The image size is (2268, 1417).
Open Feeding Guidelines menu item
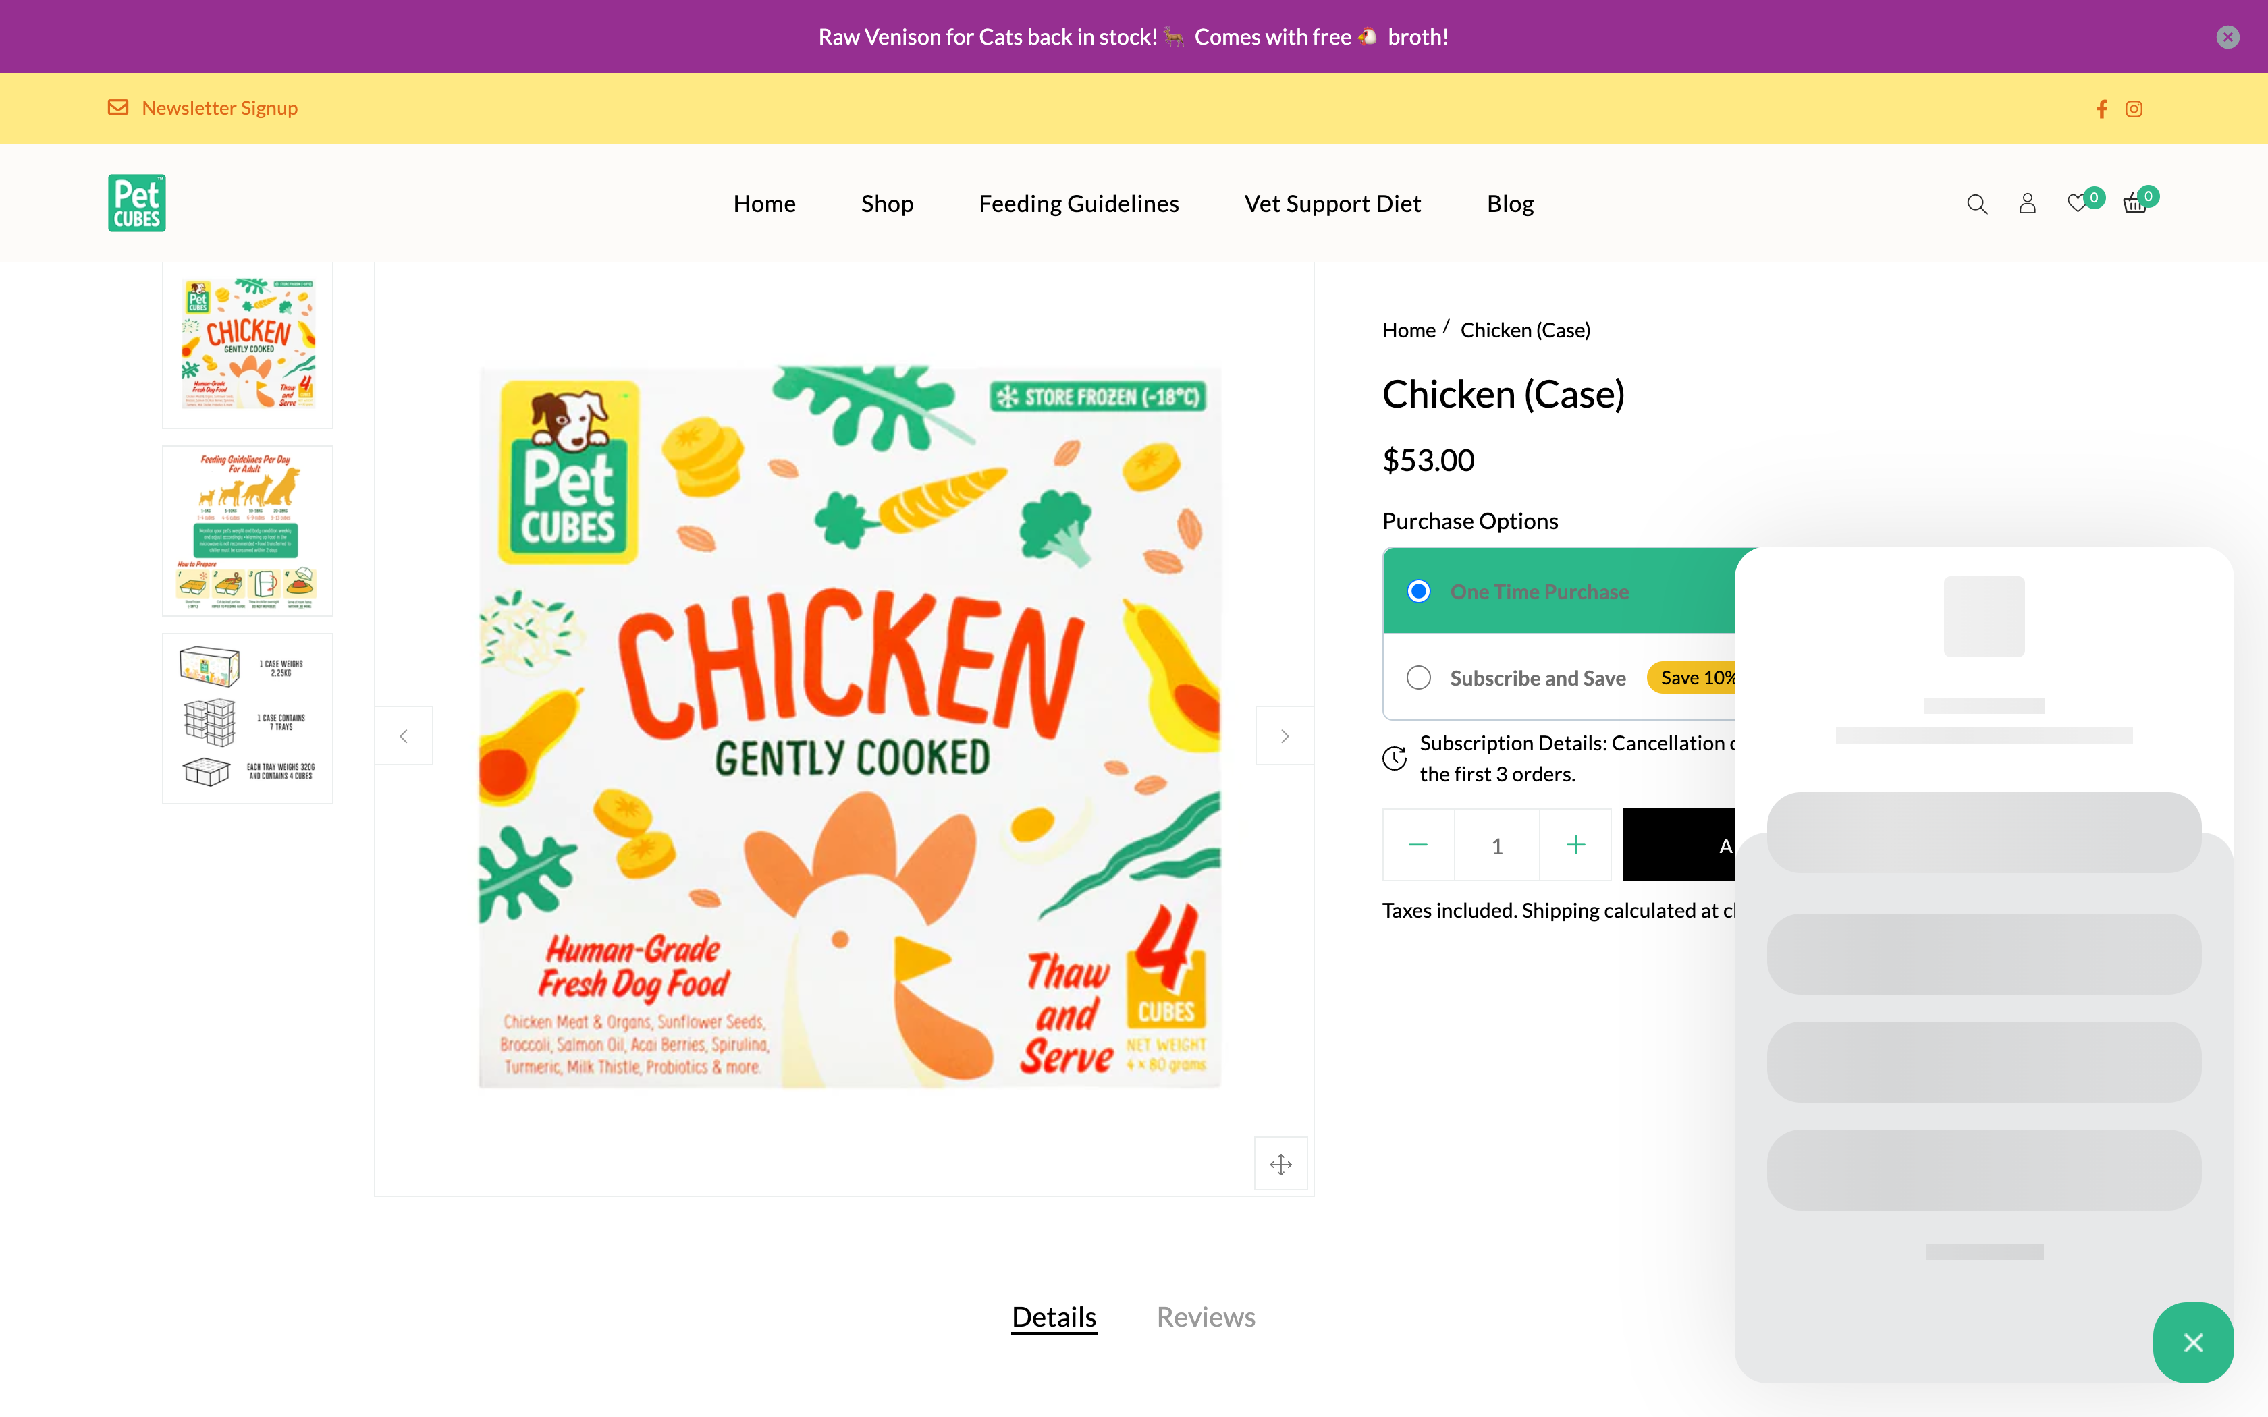[1079, 203]
